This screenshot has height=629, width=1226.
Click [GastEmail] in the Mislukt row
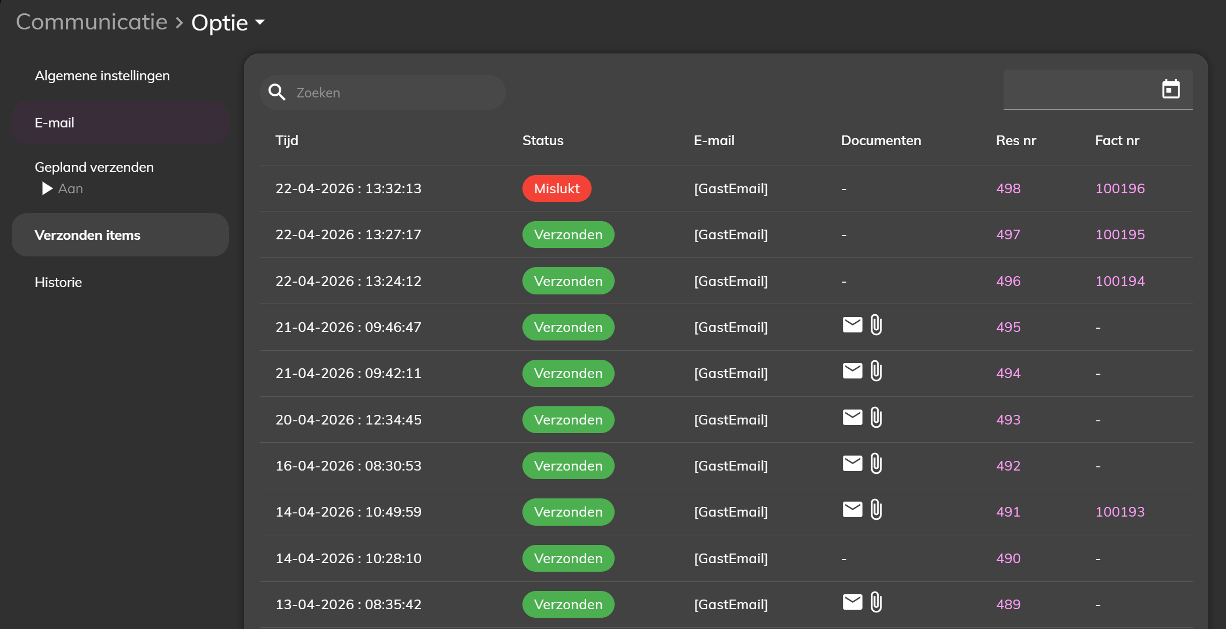[x=731, y=188]
